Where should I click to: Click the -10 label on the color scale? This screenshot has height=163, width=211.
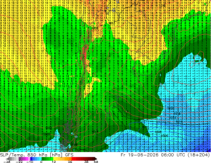[30, 162]
